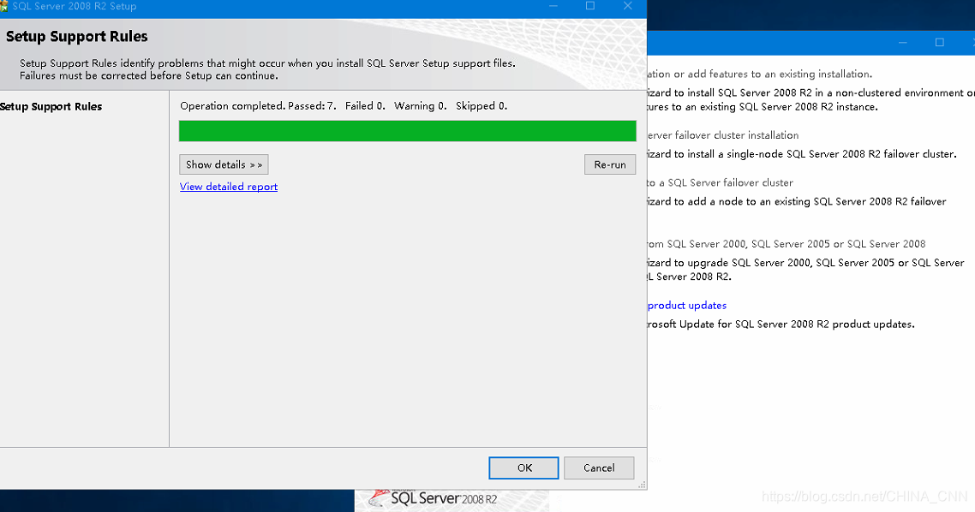975x512 pixels.
Task: Select Setup Support Rules in left pane
Action: (x=51, y=106)
